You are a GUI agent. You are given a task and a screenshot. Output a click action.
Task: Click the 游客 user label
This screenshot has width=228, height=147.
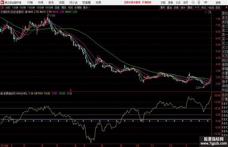click(218, 2)
